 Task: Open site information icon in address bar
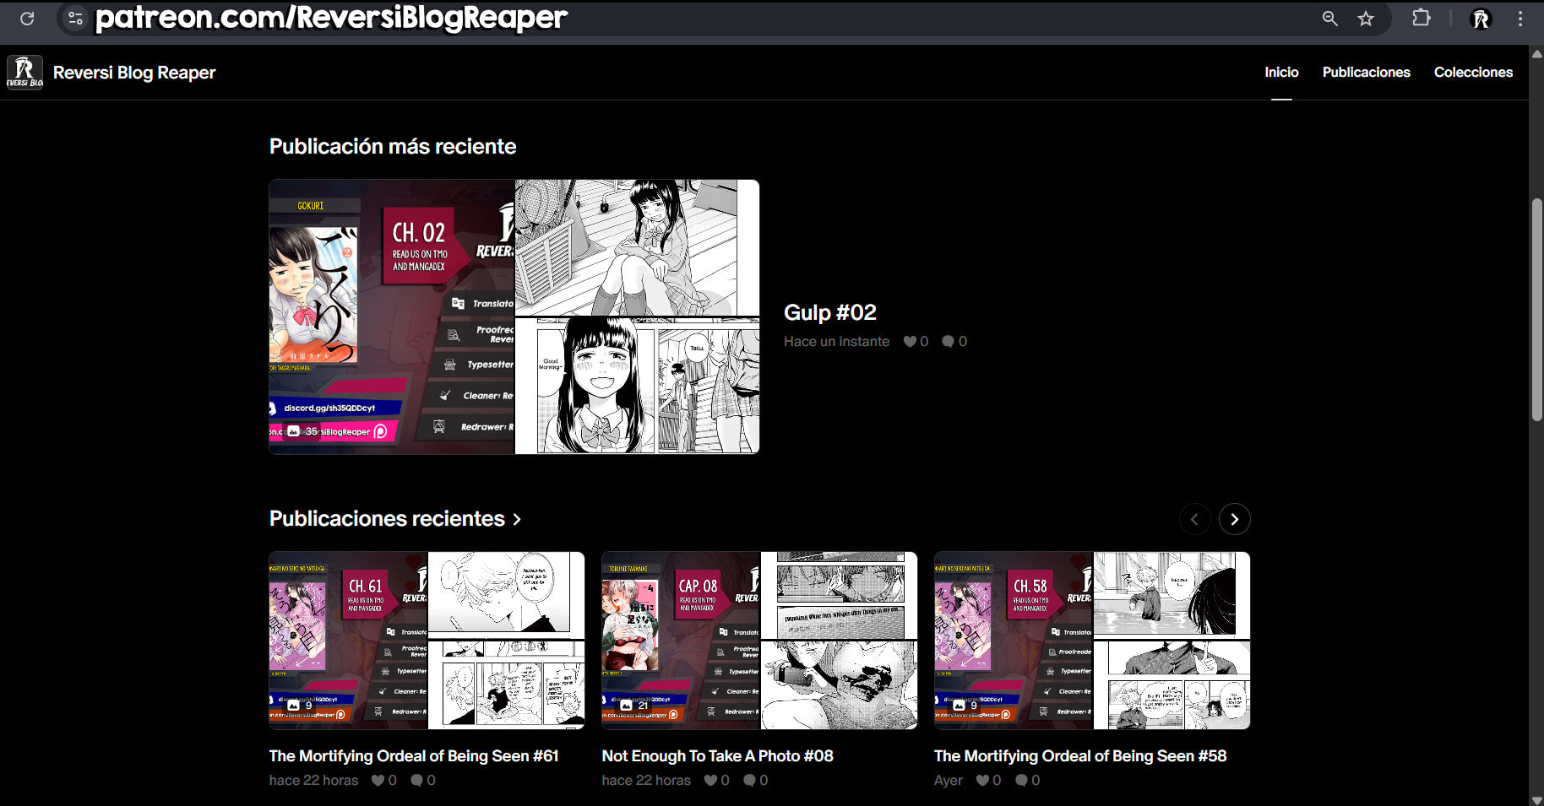click(x=75, y=19)
